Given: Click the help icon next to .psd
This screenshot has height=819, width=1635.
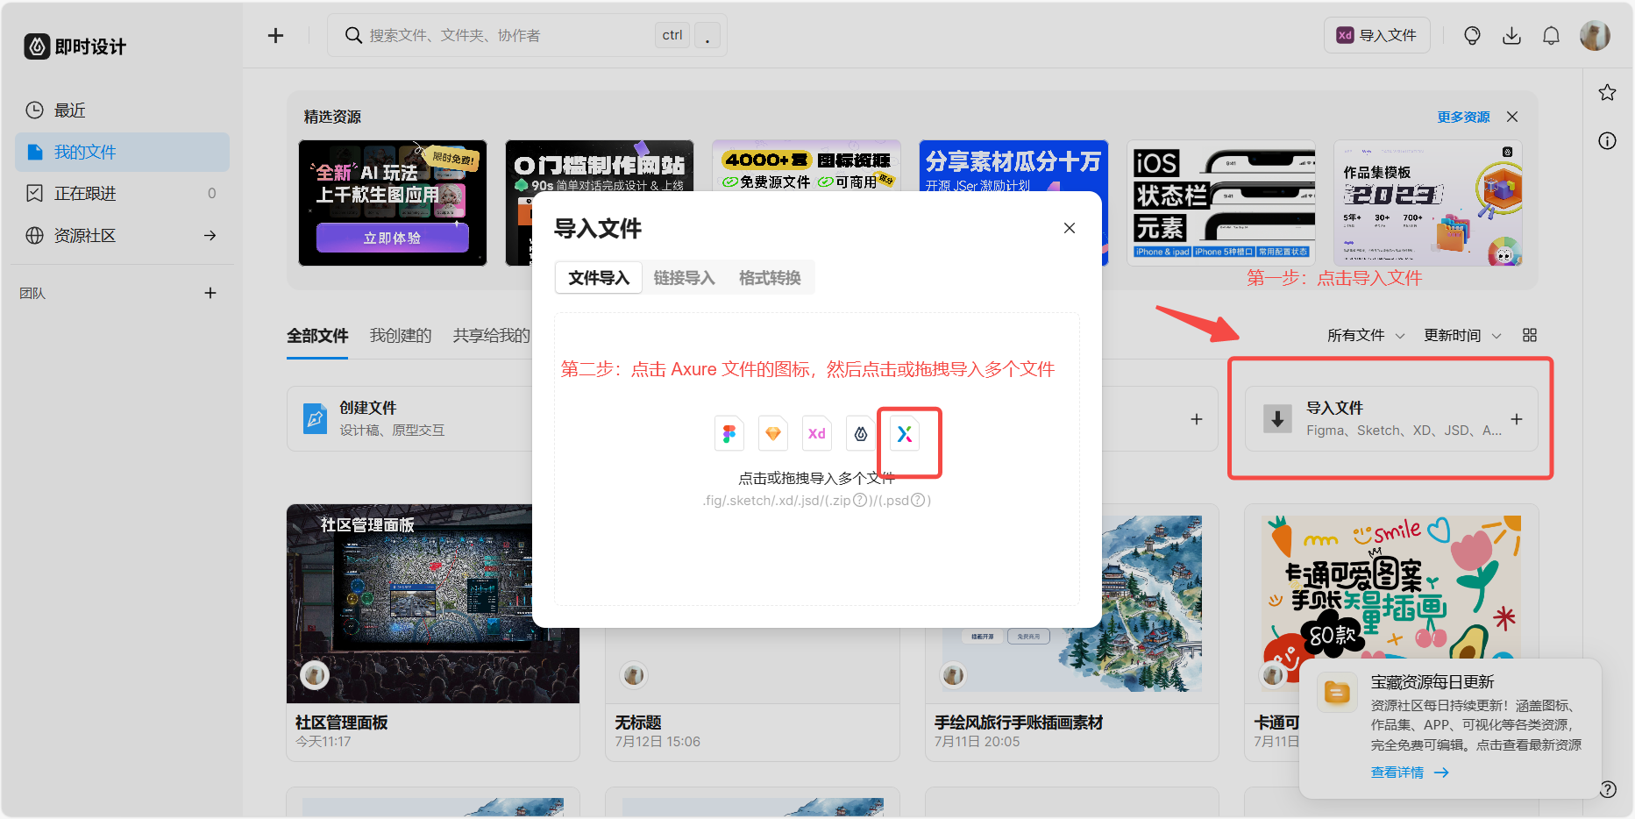Looking at the screenshot, I should (x=918, y=500).
